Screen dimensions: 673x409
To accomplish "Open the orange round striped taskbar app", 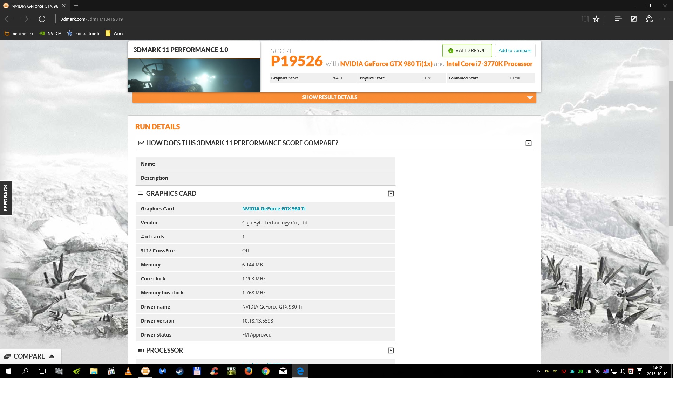I will (x=145, y=371).
